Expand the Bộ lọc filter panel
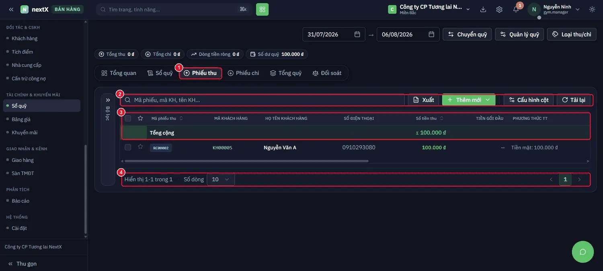 (x=108, y=100)
